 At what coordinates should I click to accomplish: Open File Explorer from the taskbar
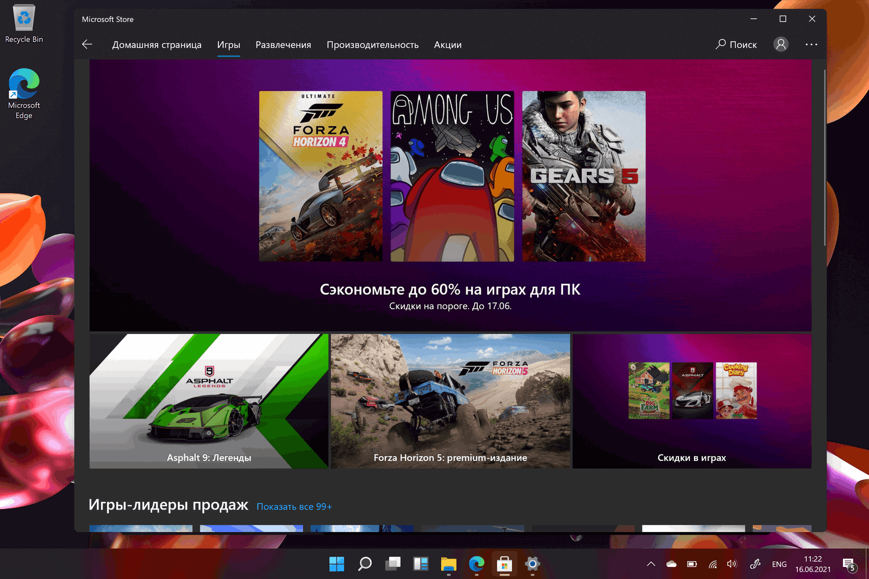[x=448, y=563]
